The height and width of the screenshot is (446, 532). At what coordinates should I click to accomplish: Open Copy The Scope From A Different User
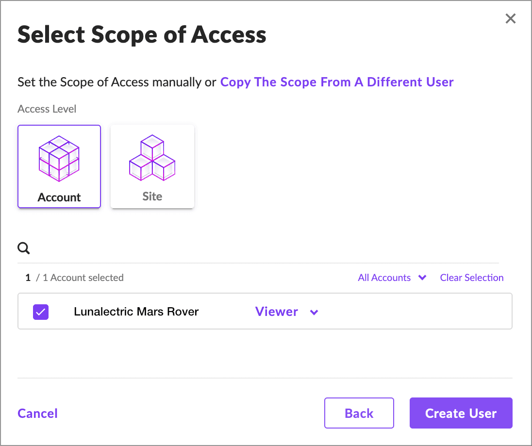(x=337, y=82)
